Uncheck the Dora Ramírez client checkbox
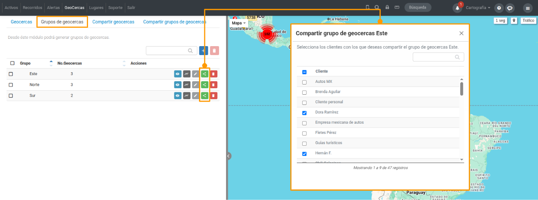 point(304,113)
